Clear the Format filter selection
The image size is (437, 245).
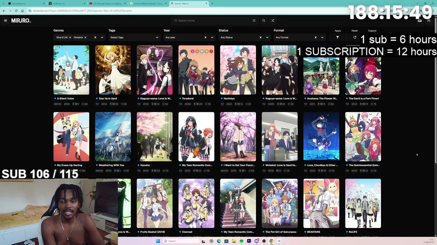(315, 37)
